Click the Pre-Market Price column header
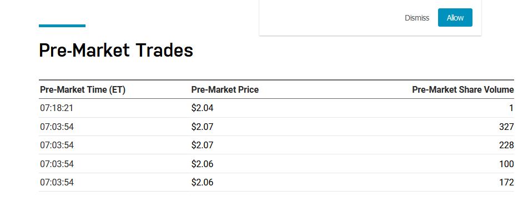Screen dimensions: 528x201 tap(225, 89)
